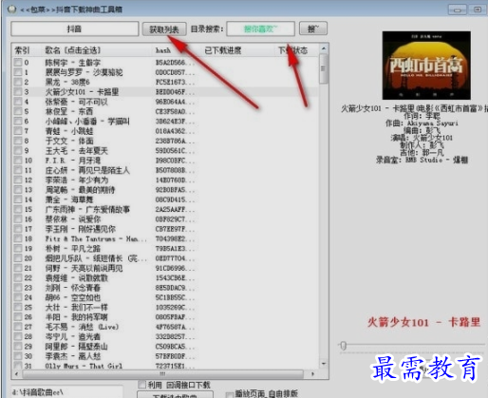The height and width of the screenshot is (398, 488).
Task: Click the 抖音 source button
Action: [x=75, y=29]
